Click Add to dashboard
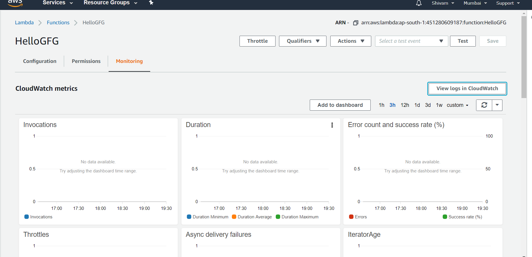This screenshot has height=257, width=532. [340, 105]
